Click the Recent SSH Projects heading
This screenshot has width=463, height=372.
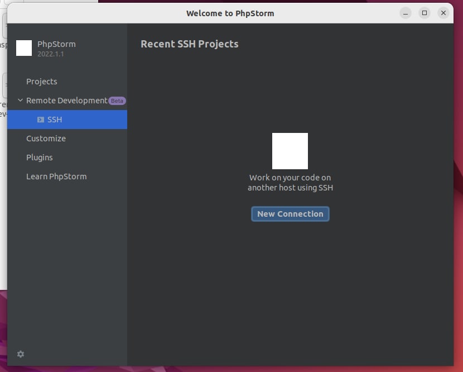point(189,44)
